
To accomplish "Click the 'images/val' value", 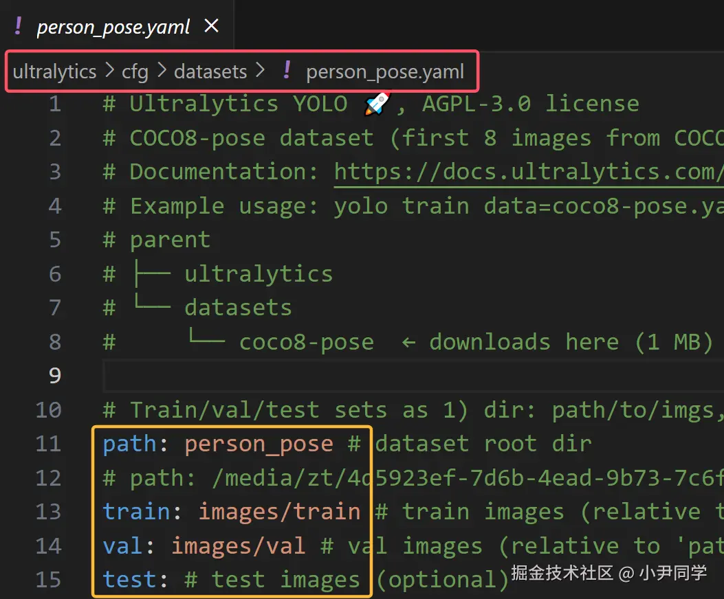I will tap(239, 546).
